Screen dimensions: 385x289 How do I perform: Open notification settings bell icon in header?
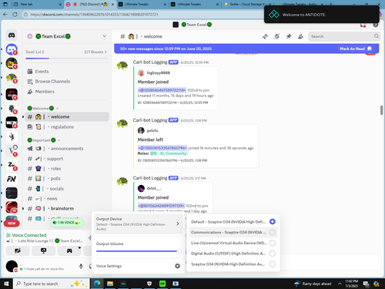(x=277, y=36)
